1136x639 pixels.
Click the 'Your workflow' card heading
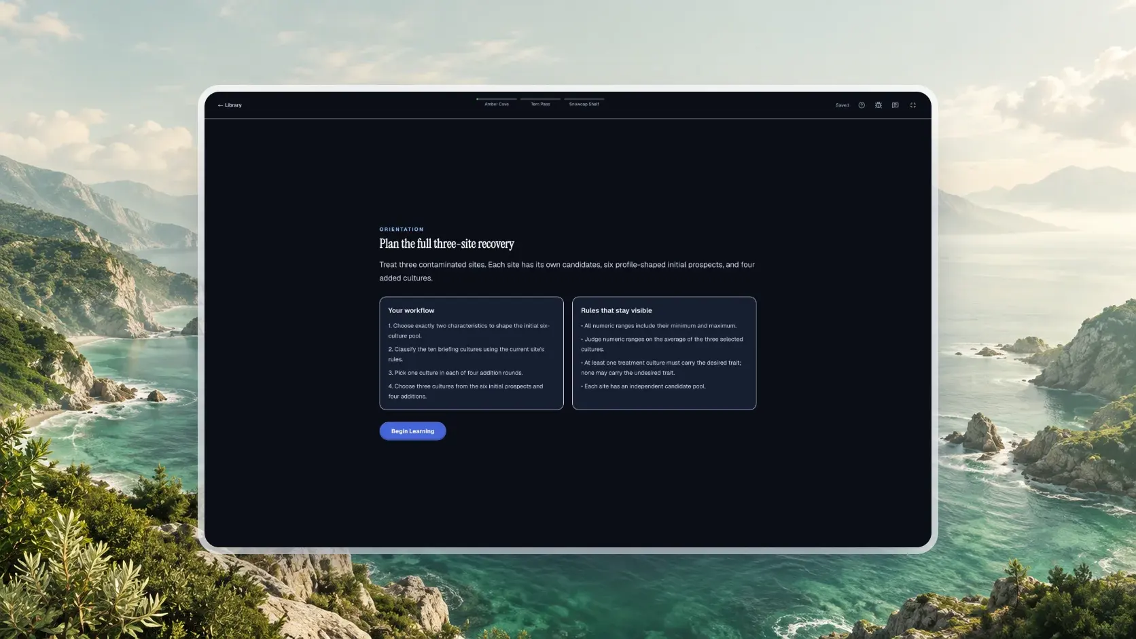click(411, 310)
